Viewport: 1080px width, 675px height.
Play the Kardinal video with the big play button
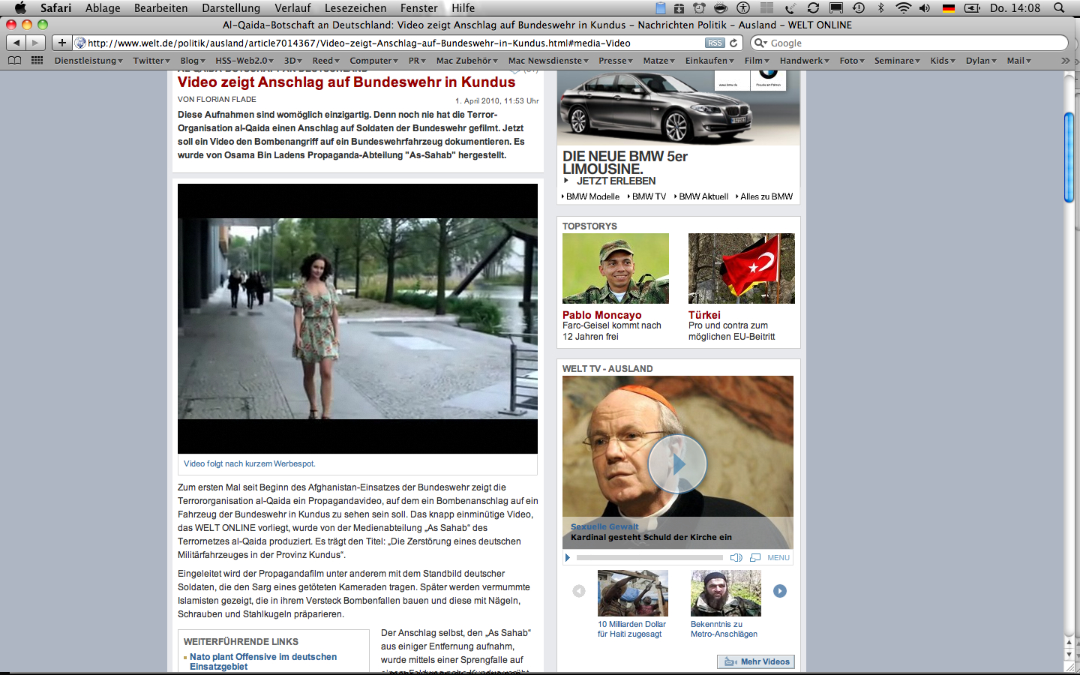click(677, 464)
